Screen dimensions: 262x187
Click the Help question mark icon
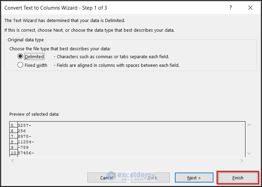230,8
